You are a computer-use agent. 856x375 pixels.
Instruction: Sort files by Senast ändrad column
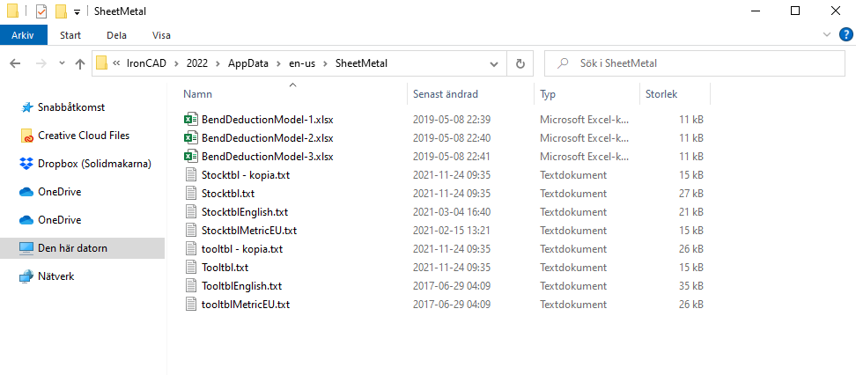click(446, 94)
